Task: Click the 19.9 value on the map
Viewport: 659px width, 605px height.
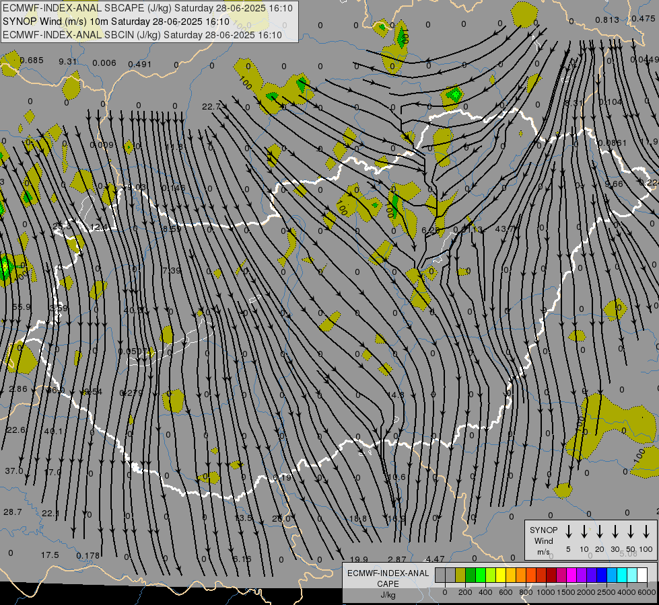Action: point(359,559)
